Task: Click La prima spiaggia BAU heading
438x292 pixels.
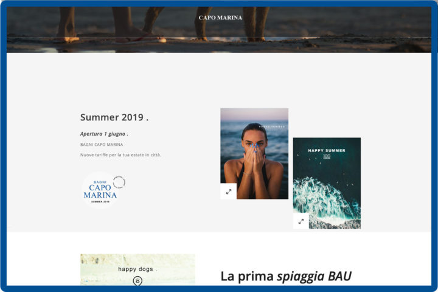Action: point(286,276)
